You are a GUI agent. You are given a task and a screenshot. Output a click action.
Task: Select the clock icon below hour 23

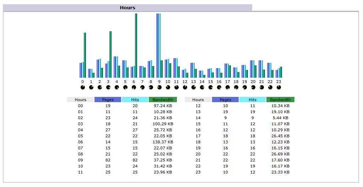coord(279,87)
